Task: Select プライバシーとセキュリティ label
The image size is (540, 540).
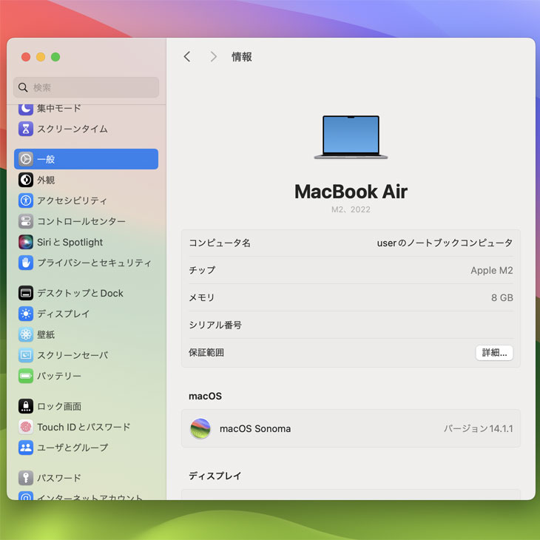Action: tap(94, 263)
